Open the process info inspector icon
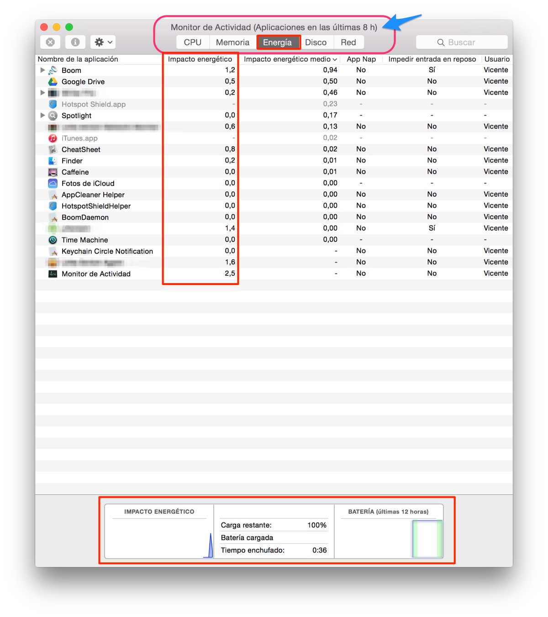The height and width of the screenshot is (617, 548). click(75, 42)
